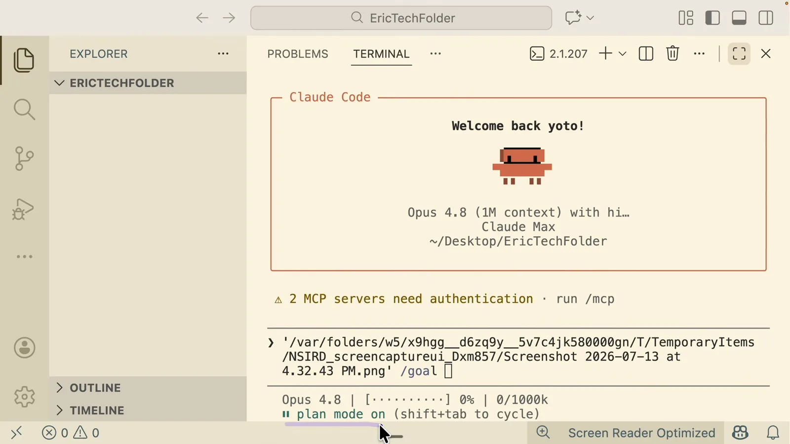
Task: Open errors and warnings status count
Action: [71, 433]
